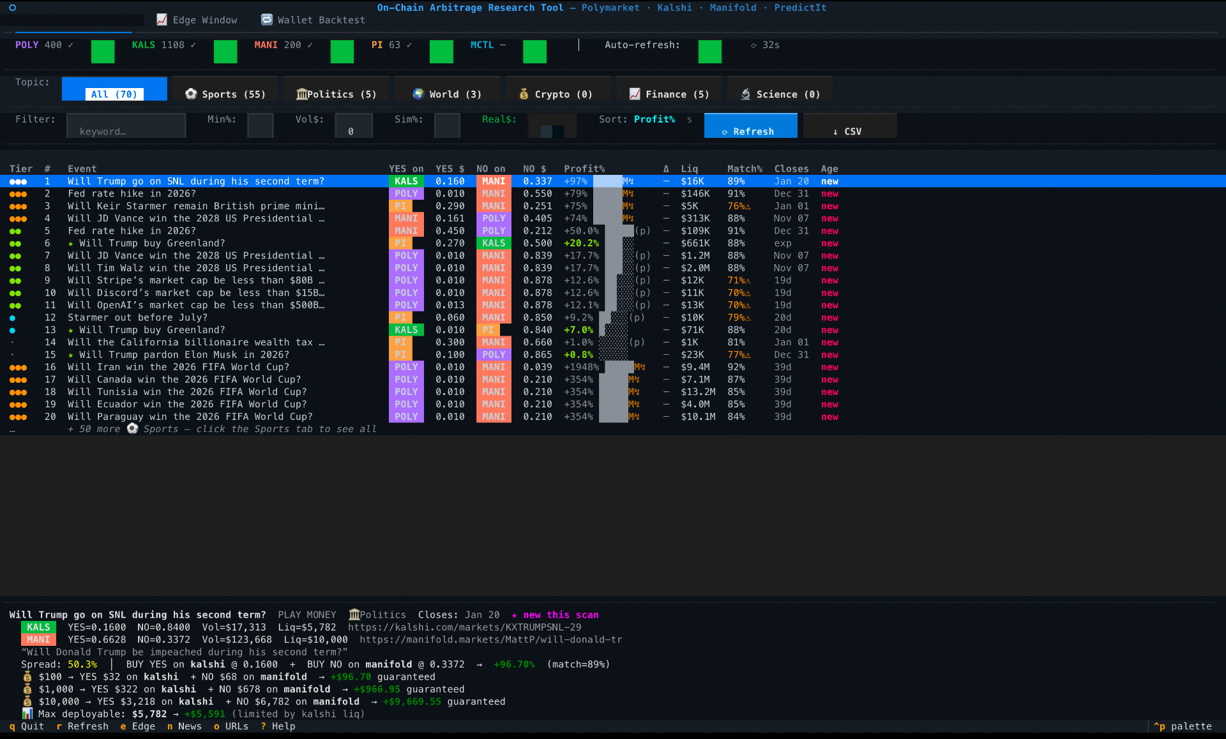Sort by the Liq column header

click(690, 169)
